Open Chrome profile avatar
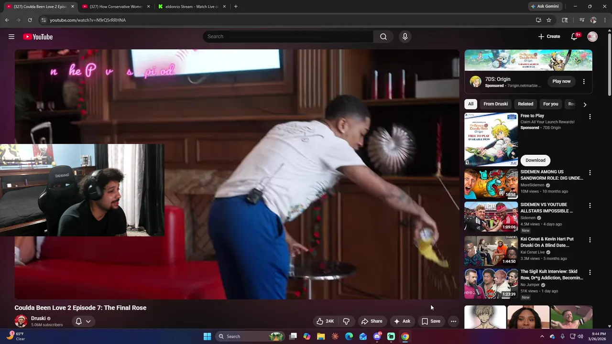 593,20
